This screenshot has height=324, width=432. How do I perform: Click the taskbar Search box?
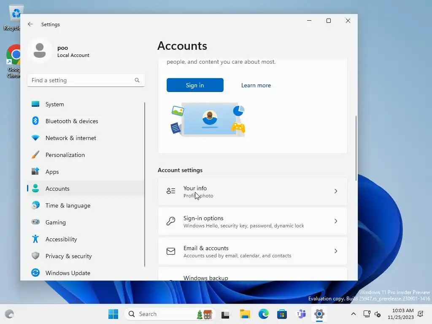pos(170,314)
